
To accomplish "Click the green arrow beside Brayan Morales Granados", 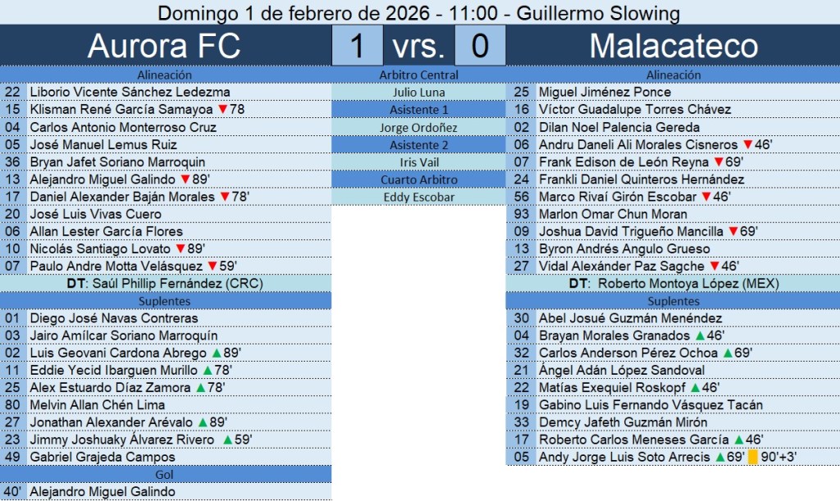I will 699,336.
